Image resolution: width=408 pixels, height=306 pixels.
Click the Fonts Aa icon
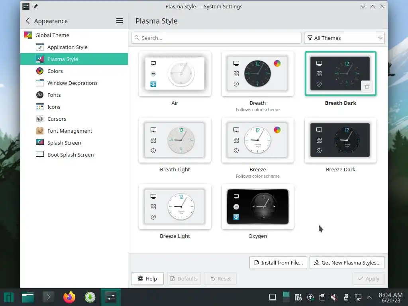coord(40,95)
